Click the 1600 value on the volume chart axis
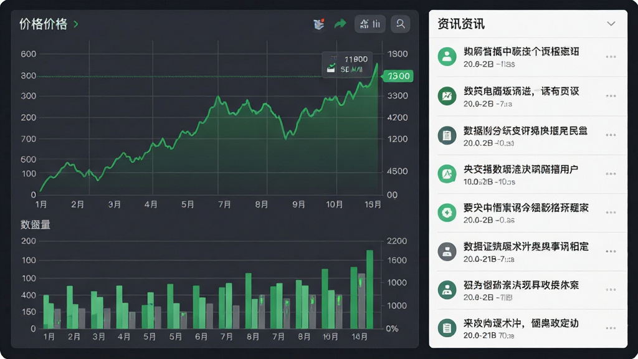This screenshot has width=638, height=359. (x=397, y=260)
